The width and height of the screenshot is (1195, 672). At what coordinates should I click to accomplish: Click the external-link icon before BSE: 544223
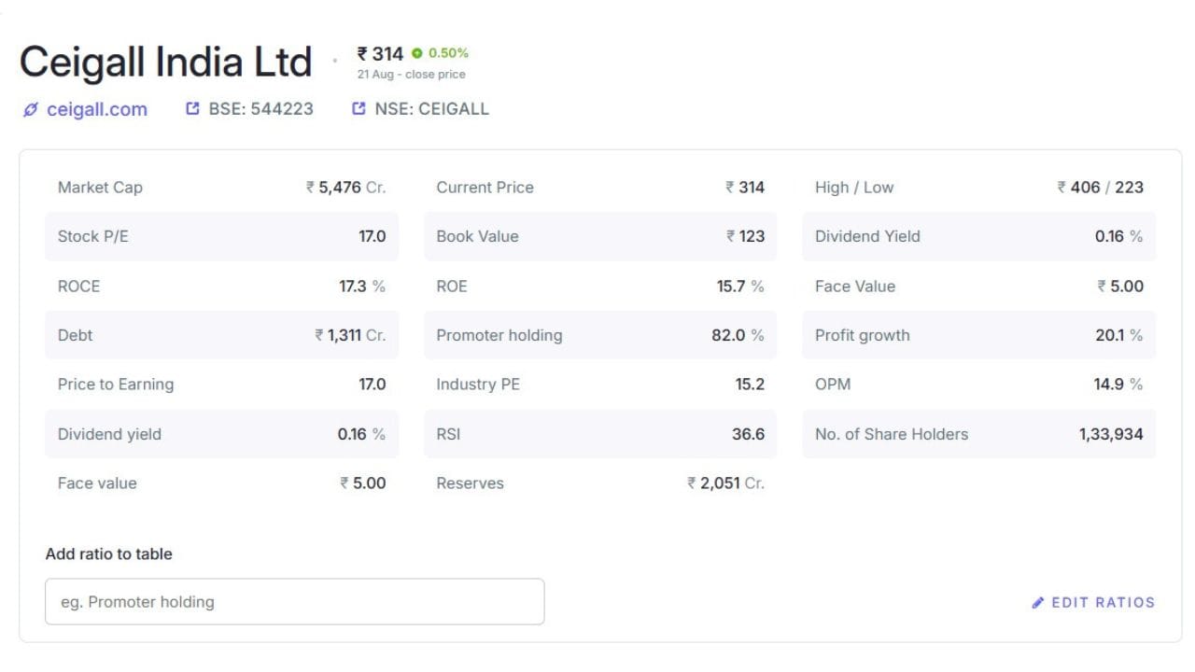coord(193,108)
